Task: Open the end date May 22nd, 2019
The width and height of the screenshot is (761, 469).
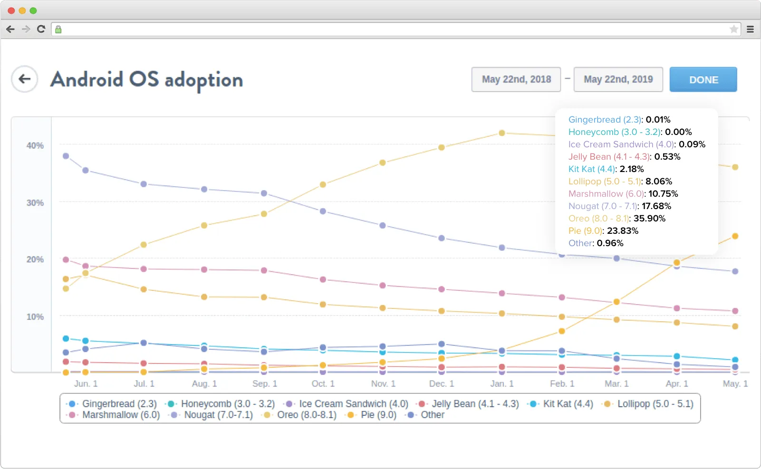Action: pyautogui.click(x=618, y=79)
